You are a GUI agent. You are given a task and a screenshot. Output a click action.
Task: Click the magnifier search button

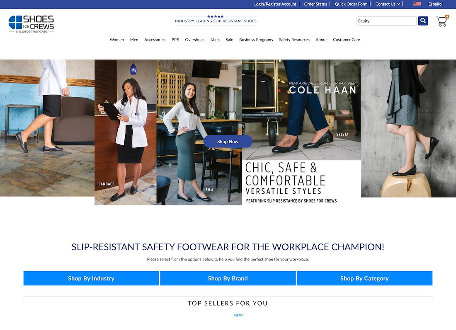tap(423, 21)
